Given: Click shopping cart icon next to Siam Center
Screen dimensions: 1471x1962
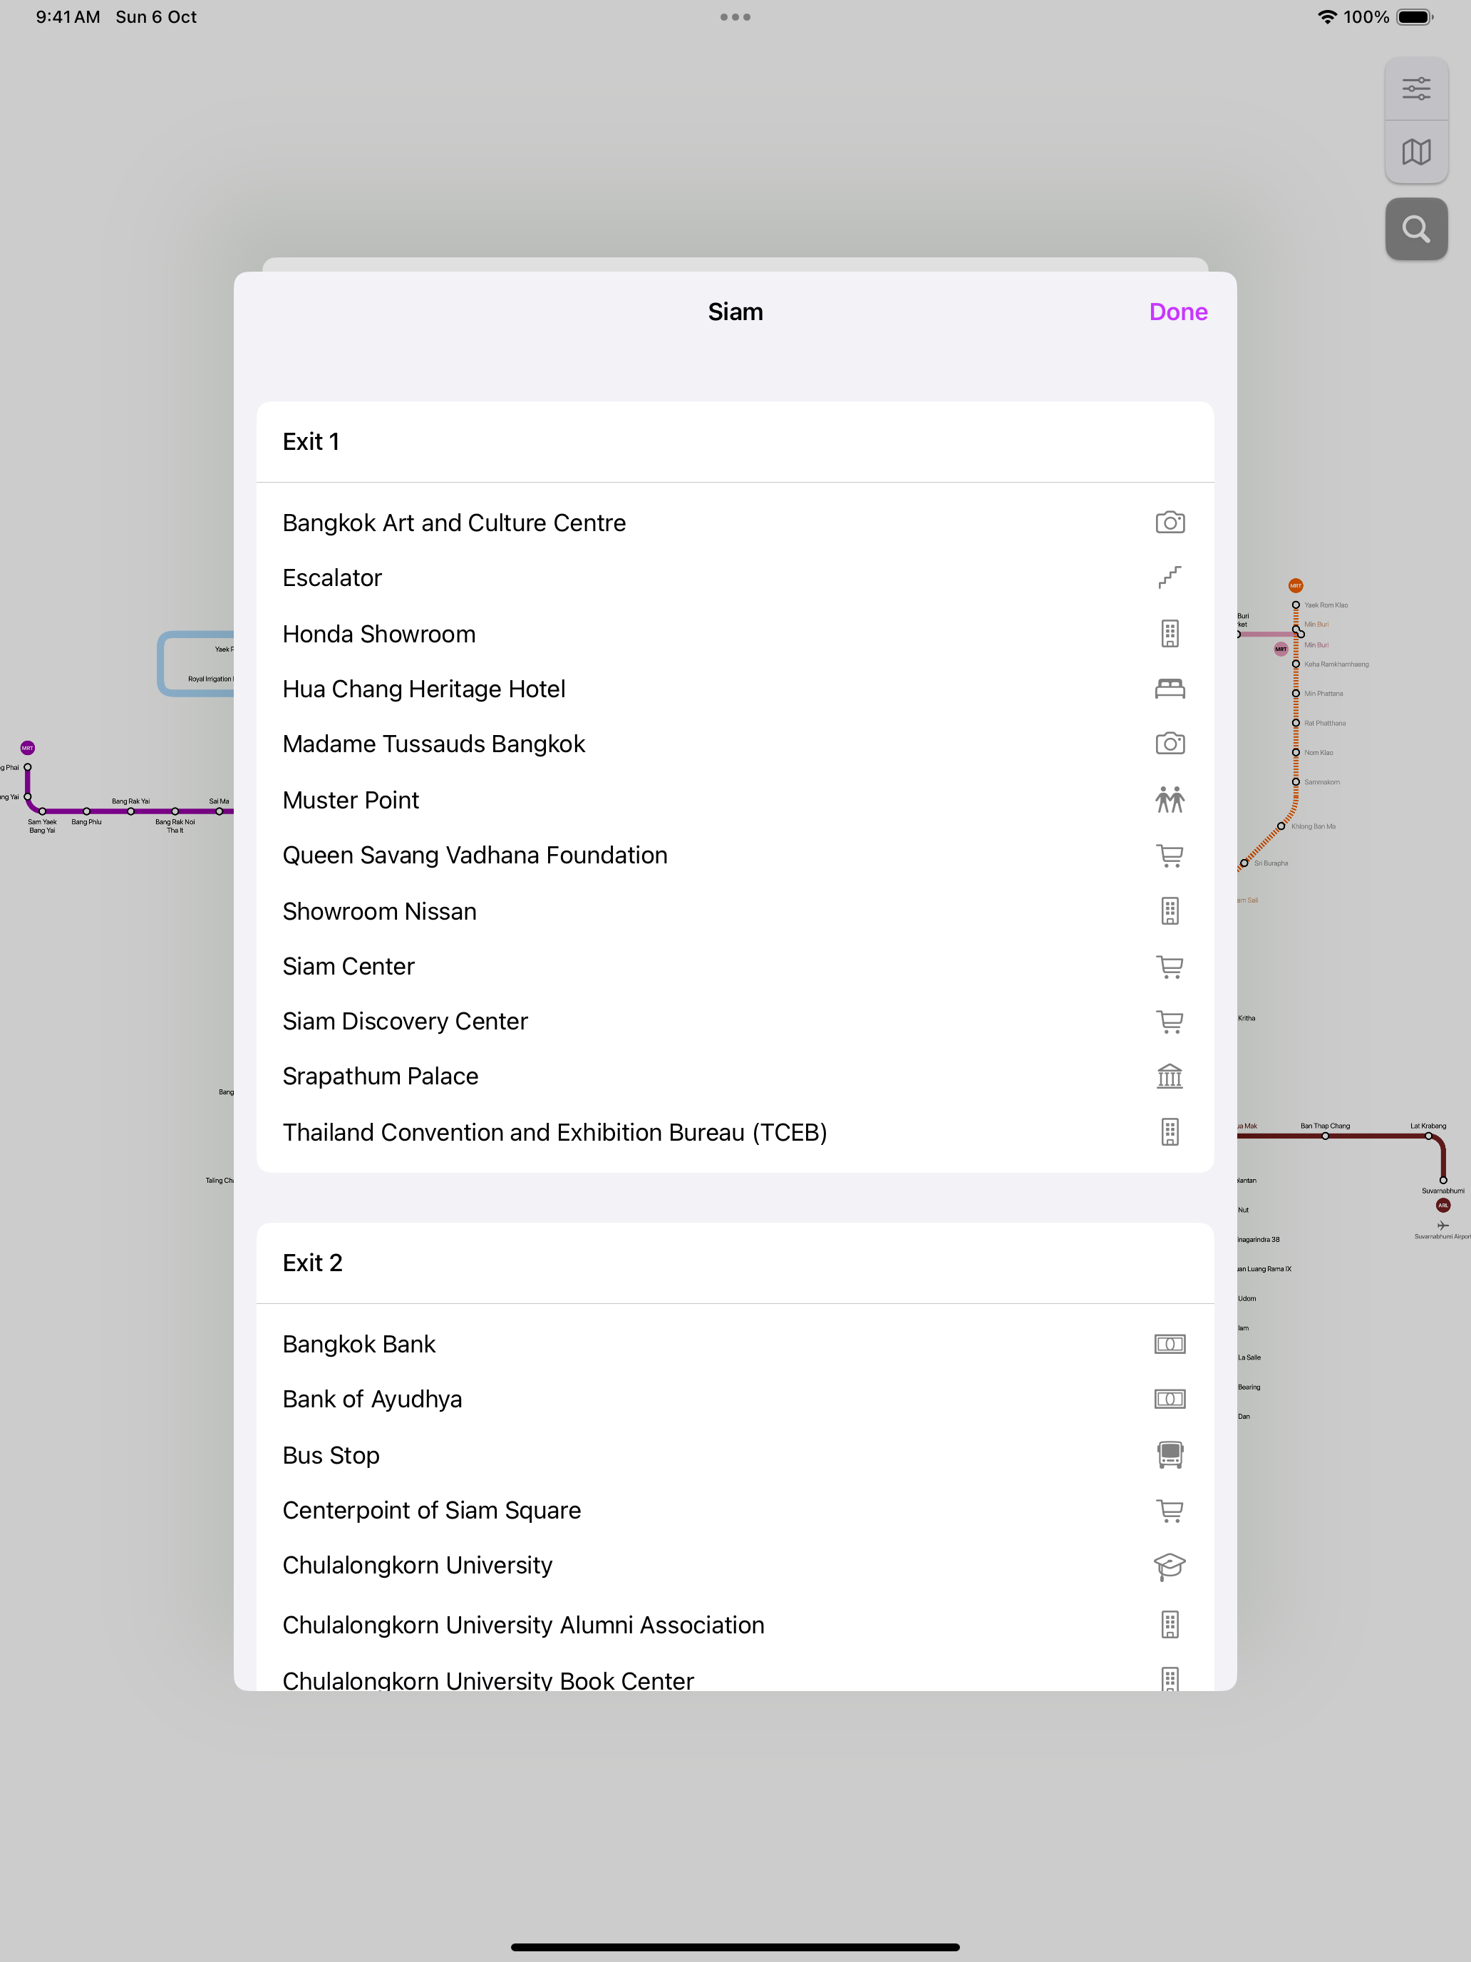Looking at the screenshot, I should pos(1170,966).
